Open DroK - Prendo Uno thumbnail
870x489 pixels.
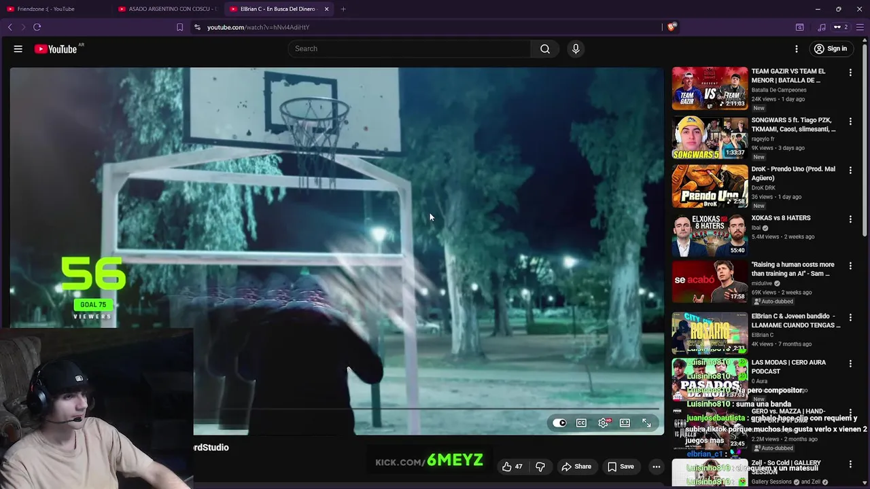[x=710, y=186]
